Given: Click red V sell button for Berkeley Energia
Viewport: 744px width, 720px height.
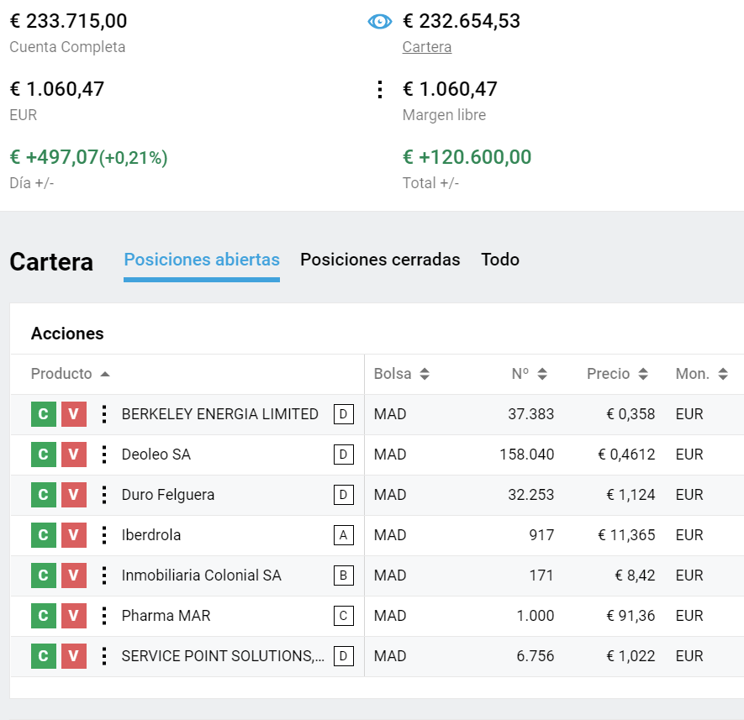Looking at the screenshot, I should coord(73,414).
